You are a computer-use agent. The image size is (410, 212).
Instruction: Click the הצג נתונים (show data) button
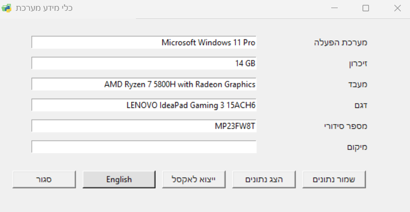point(264,180)
